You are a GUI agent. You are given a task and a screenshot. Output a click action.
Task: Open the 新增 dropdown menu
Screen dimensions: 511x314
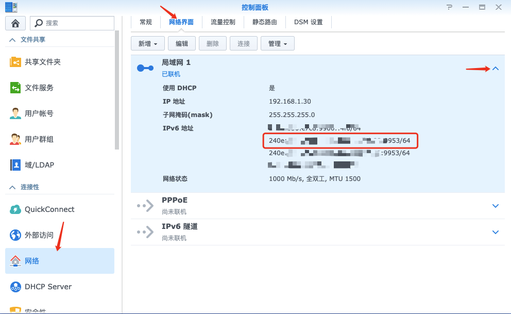147,43
